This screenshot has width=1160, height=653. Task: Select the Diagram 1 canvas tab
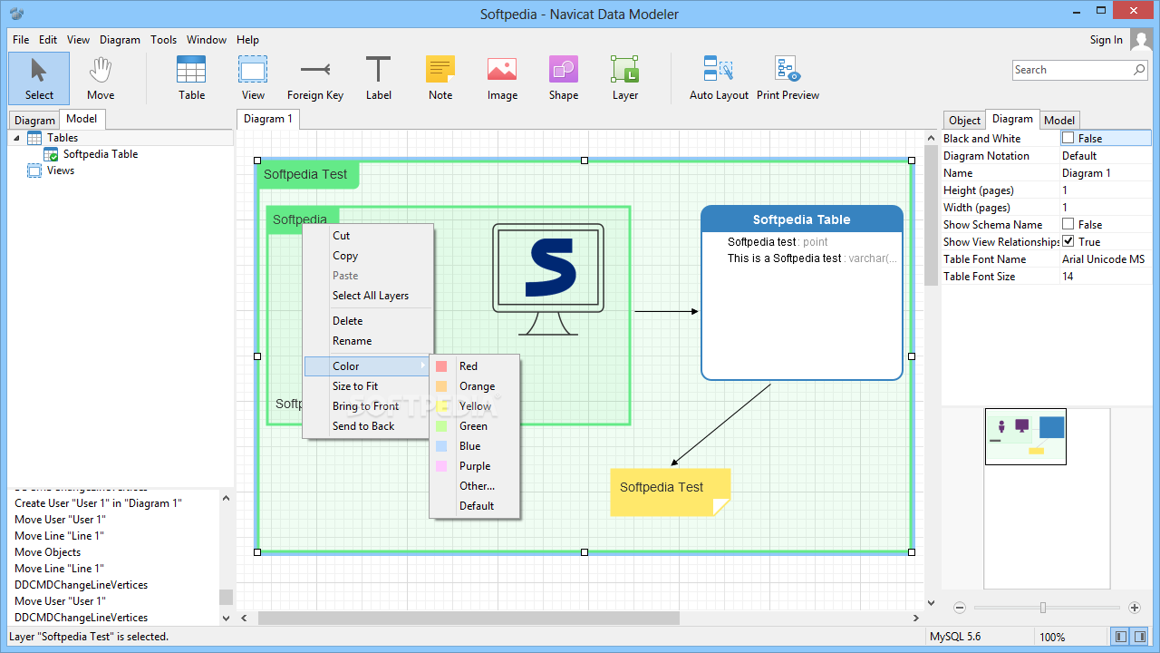tap(268, 119)
